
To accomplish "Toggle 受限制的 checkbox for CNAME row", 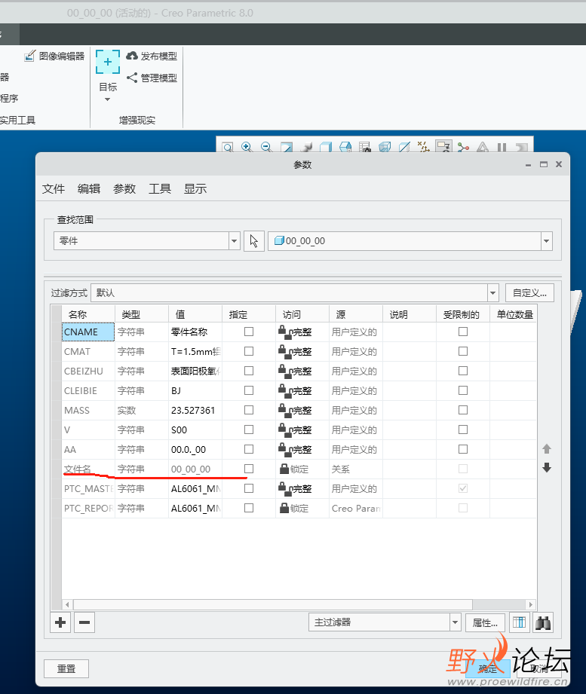I will coord(463,332).
